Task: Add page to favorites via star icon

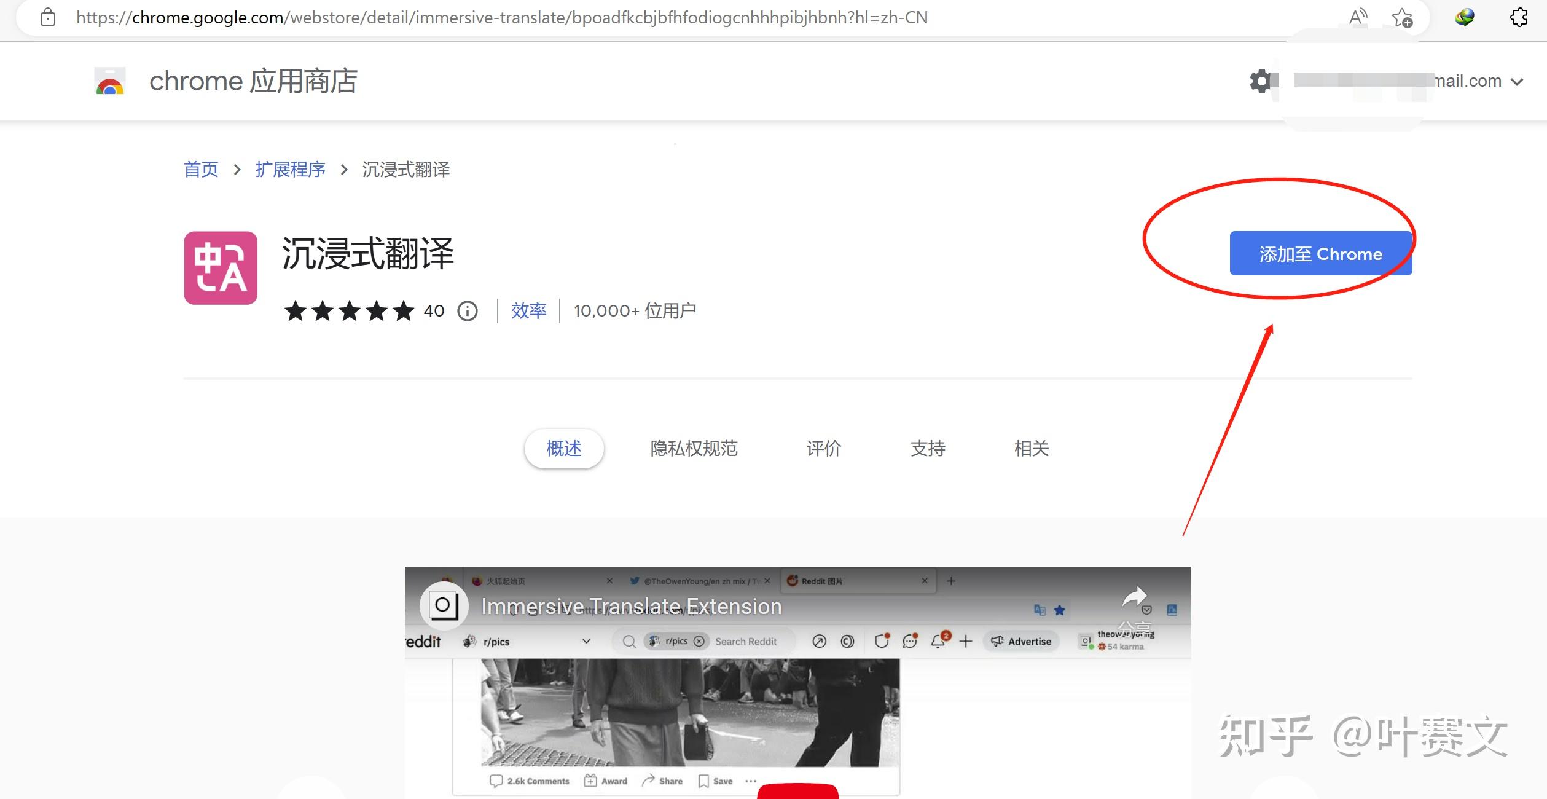Action: [1403, 17]
